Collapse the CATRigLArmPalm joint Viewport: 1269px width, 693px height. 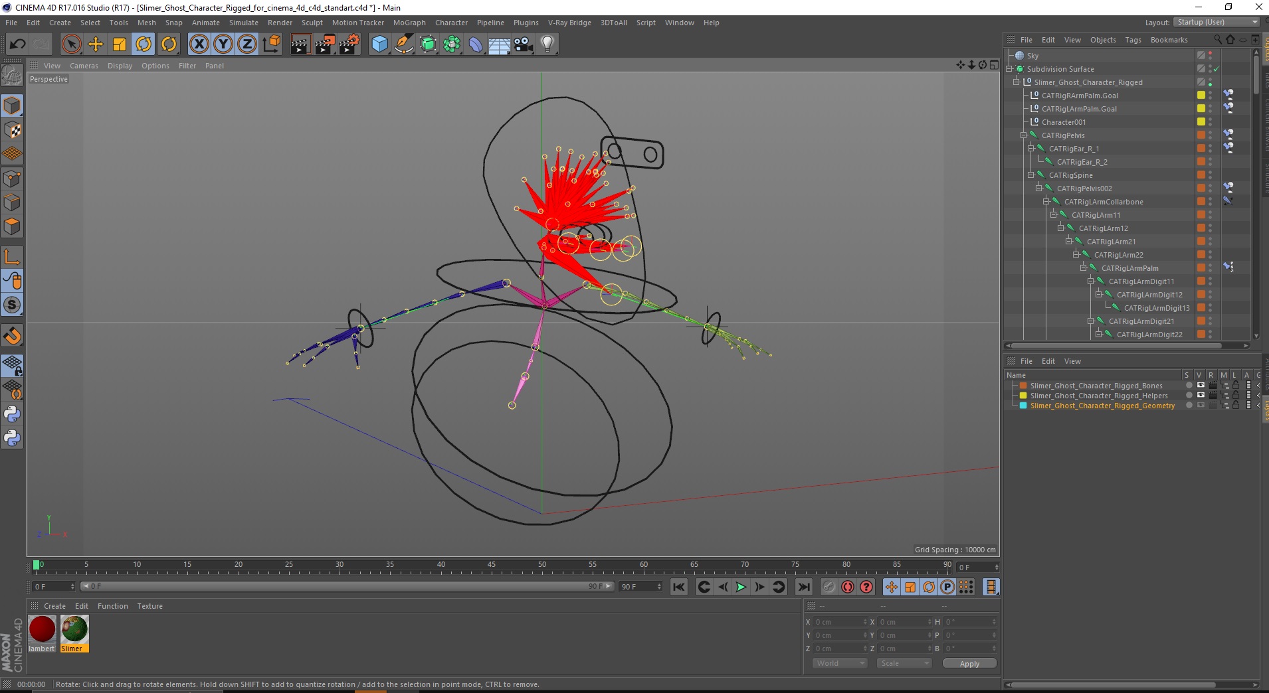point(1084,268)
